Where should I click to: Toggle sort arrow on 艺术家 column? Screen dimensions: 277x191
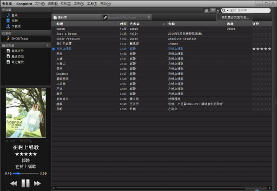tap(164, 24)
